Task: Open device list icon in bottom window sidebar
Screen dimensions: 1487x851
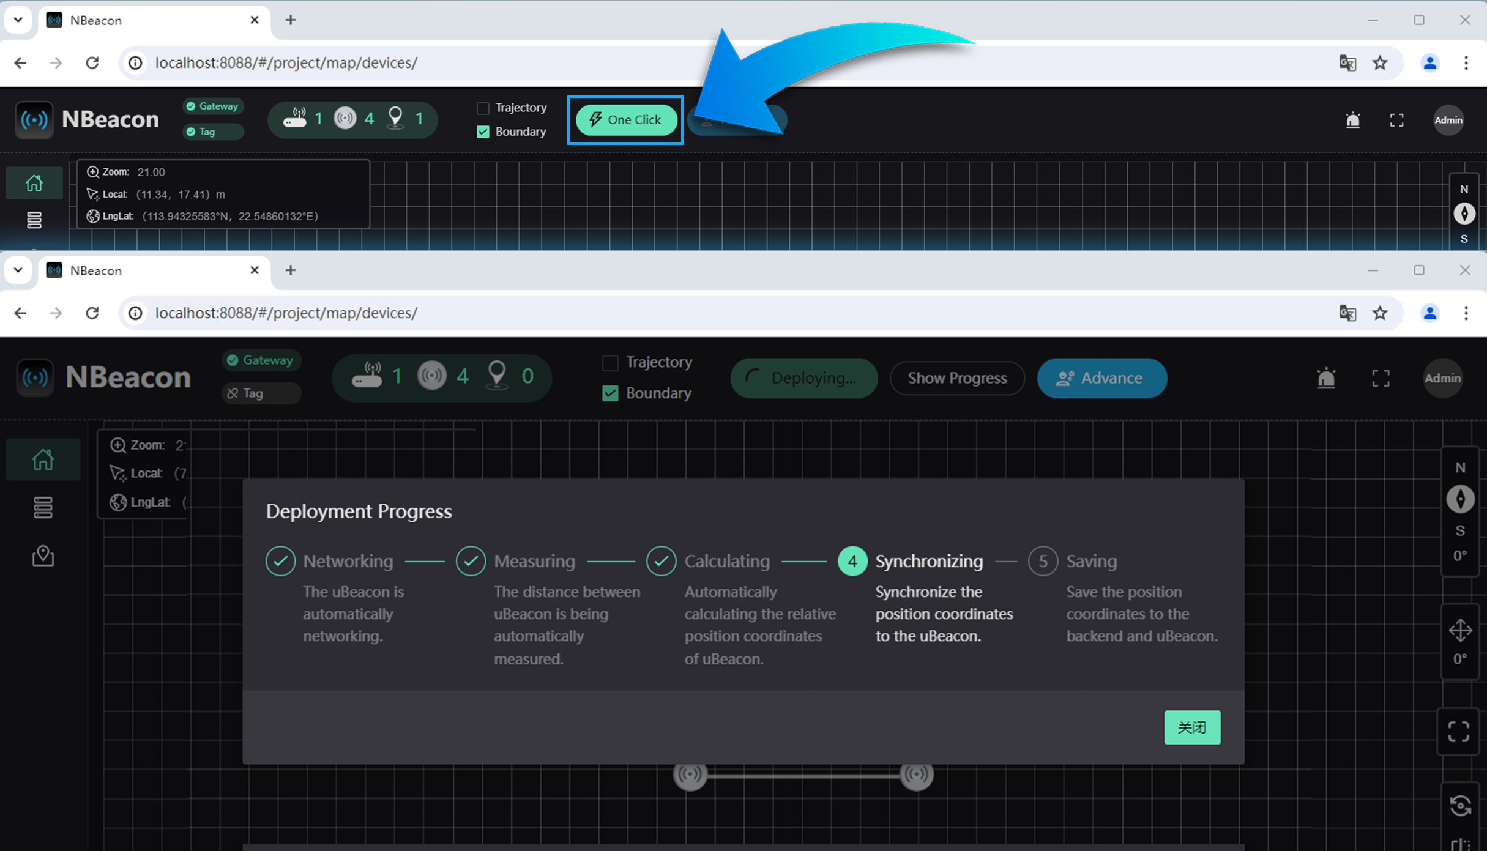Action: click(43, 507)
